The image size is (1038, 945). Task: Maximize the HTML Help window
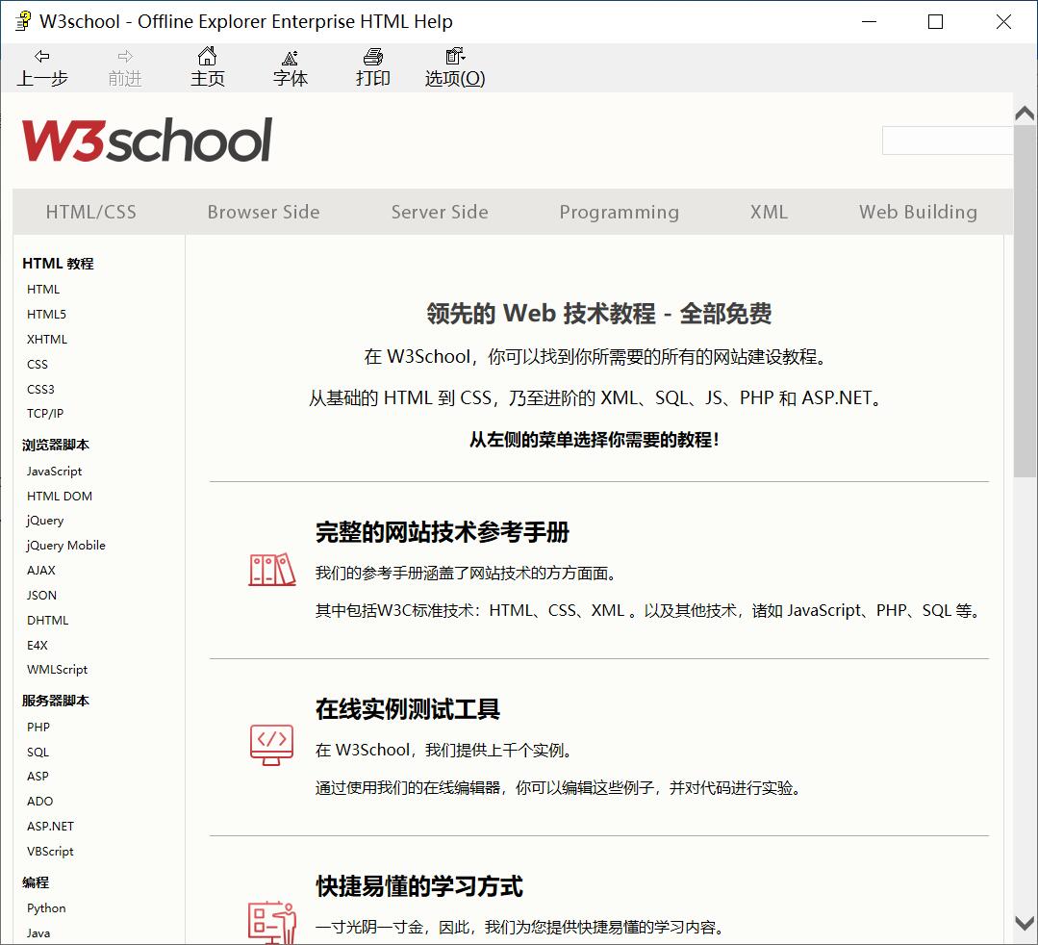point(935,22)
